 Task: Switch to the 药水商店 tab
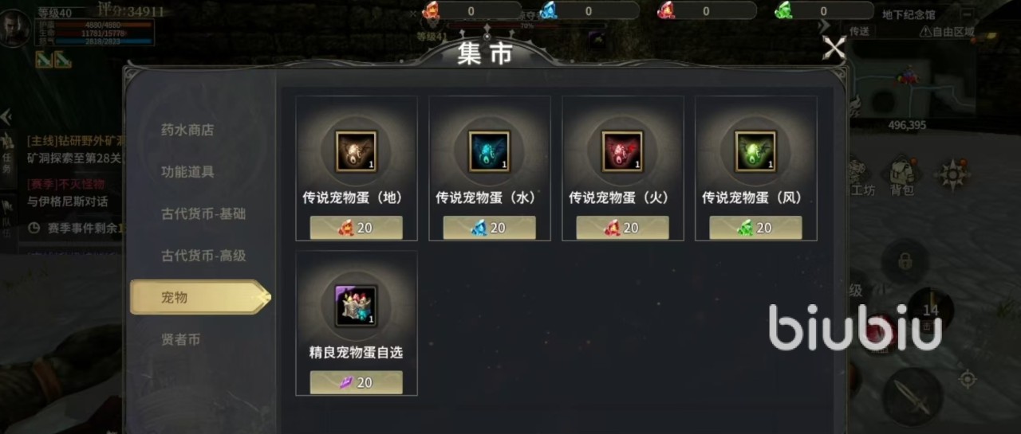(187, 130)
